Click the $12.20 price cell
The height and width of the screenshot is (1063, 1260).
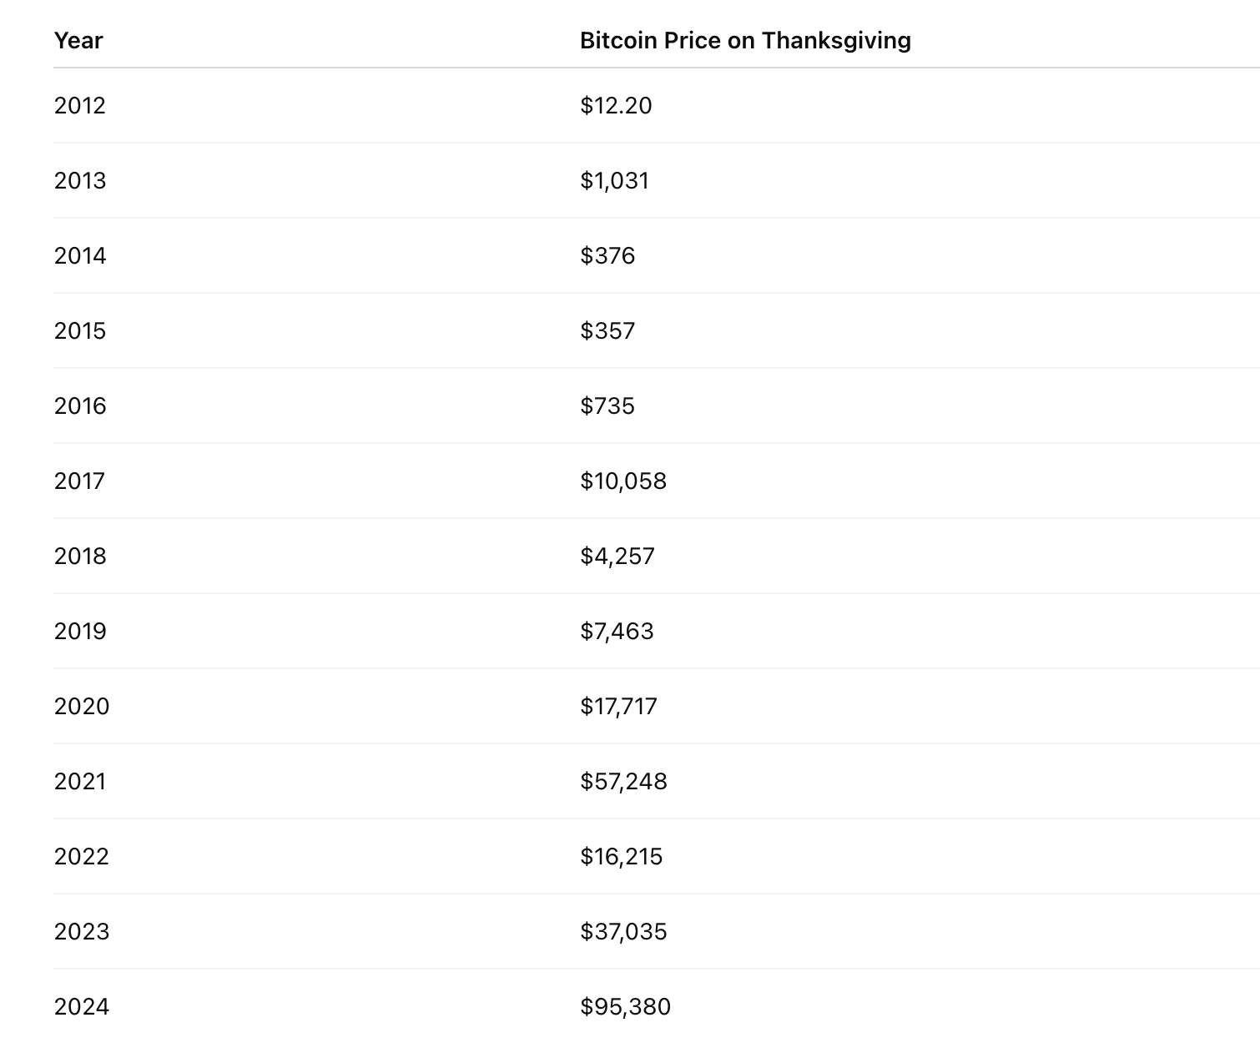click(616, 105)
